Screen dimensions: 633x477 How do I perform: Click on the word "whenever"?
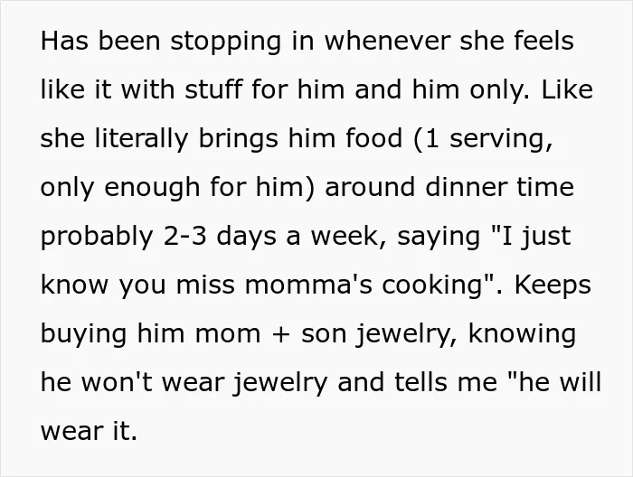point(387,41)
